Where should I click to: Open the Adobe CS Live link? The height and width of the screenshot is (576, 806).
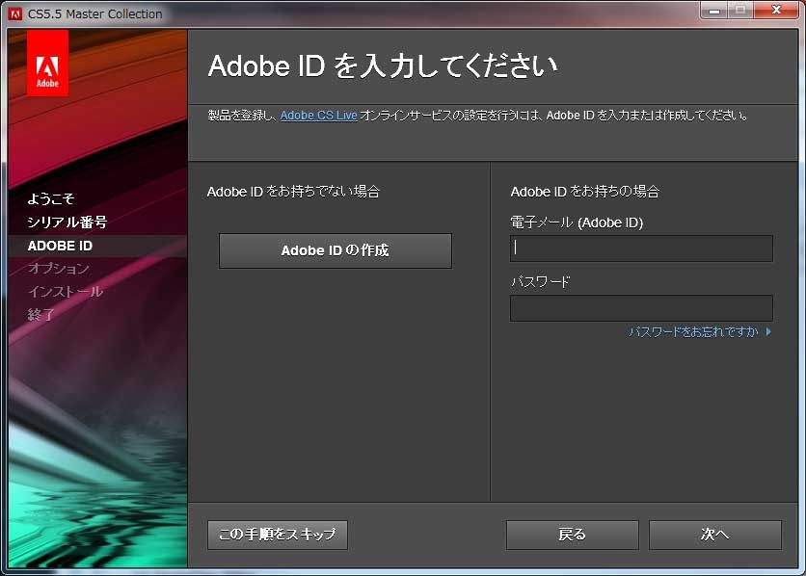click(x=319, y=116)
